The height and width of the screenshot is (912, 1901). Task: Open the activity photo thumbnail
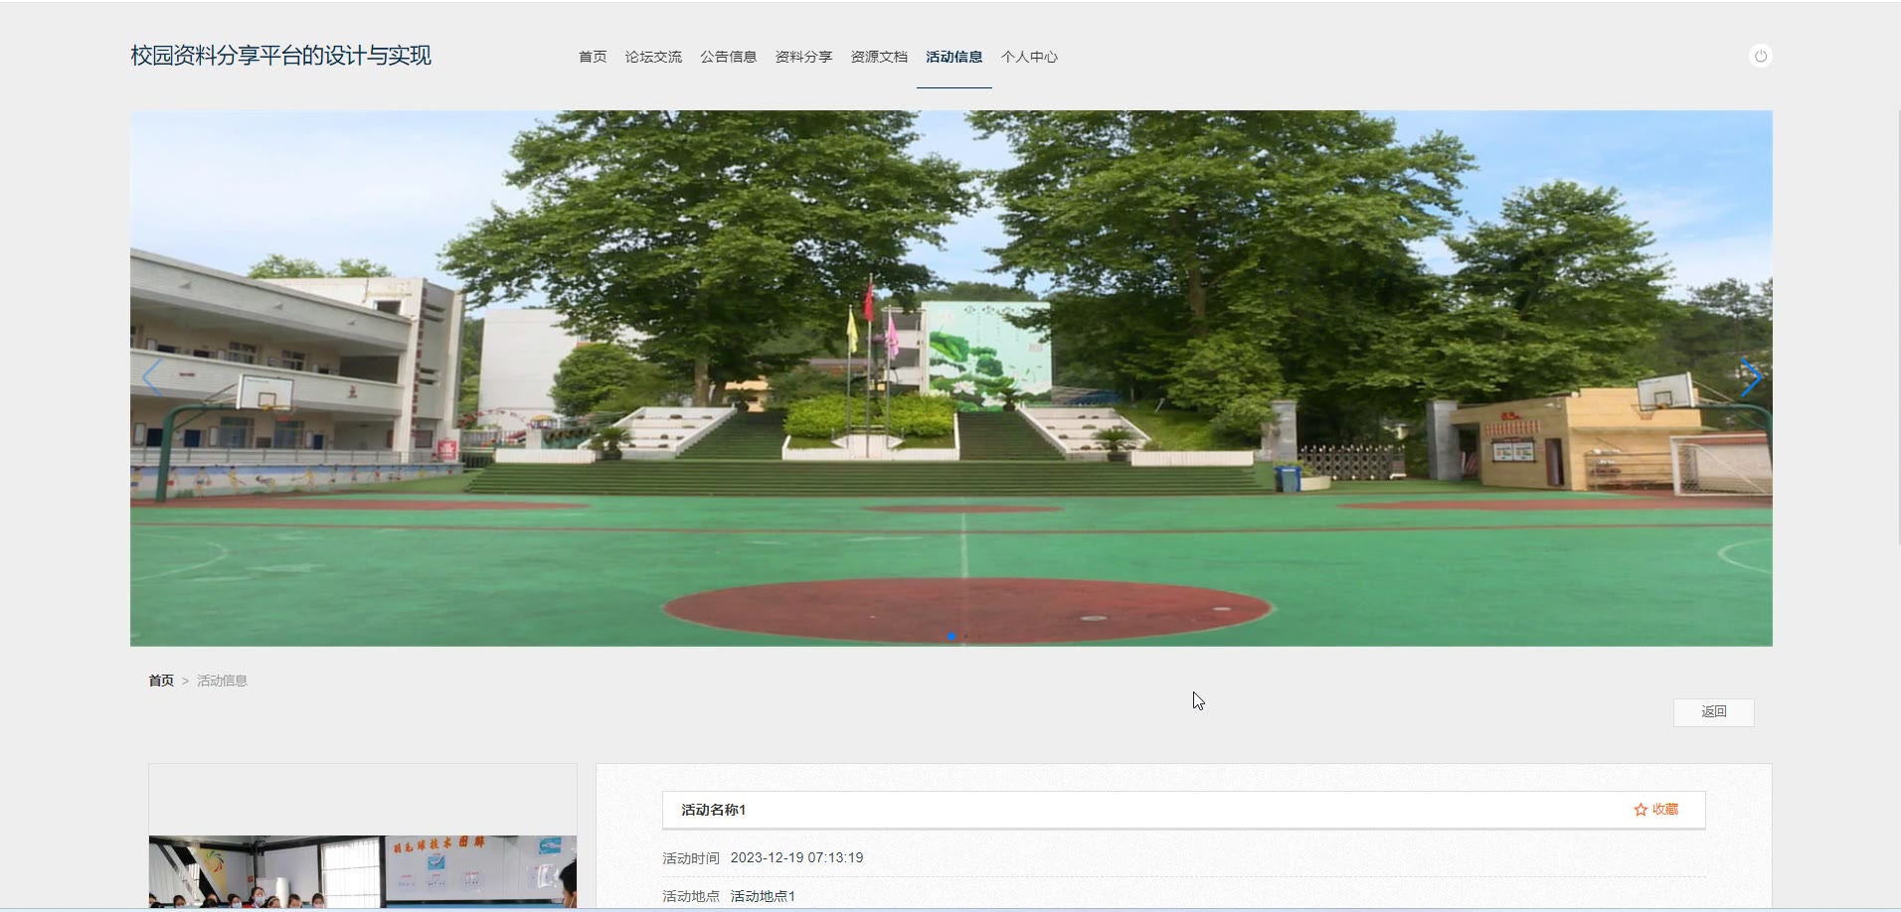tap(363, 871)
